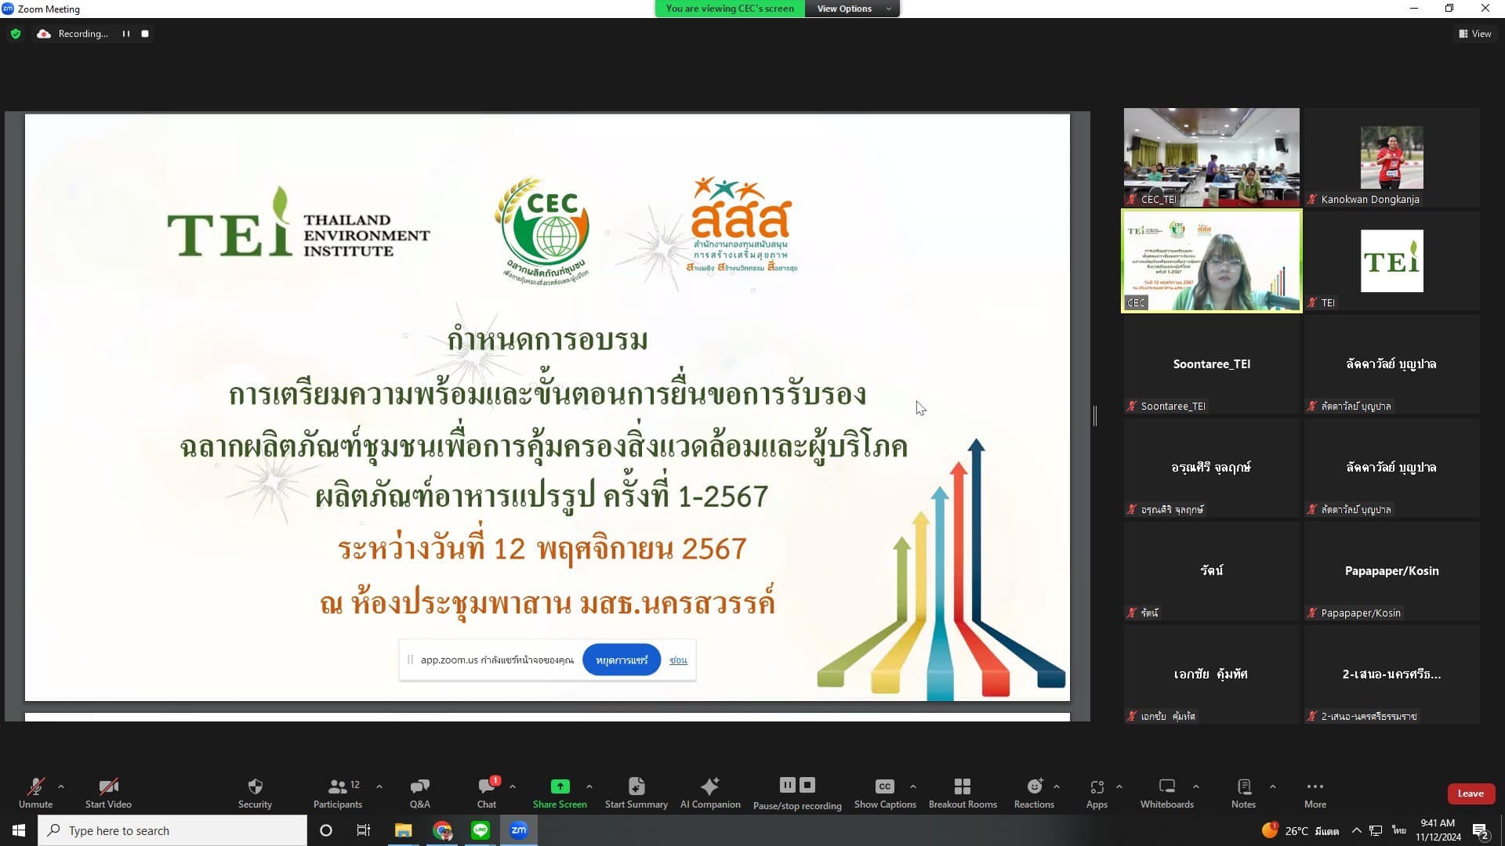This screenshot has width=1505, height=846.
Task: Toggle Start Video on
Action: (108, 786)
